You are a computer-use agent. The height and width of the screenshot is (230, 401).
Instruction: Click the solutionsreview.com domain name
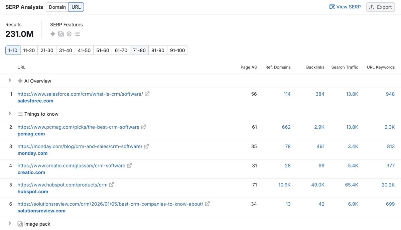(41, 211)
